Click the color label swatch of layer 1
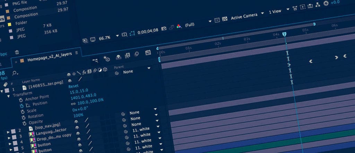This screenshot has width=355, height=153. point(7,90)
